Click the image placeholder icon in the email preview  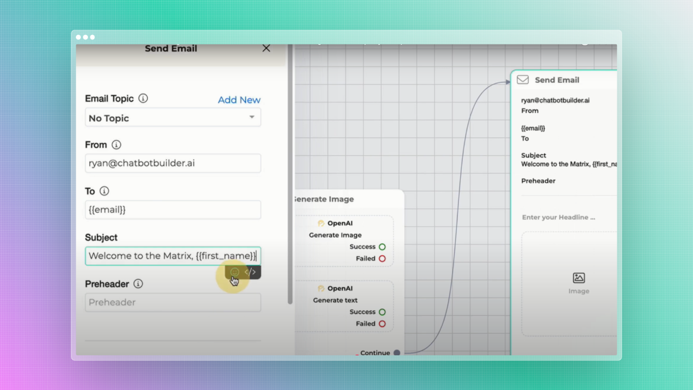pyautogui.click(x=579, y=278)
